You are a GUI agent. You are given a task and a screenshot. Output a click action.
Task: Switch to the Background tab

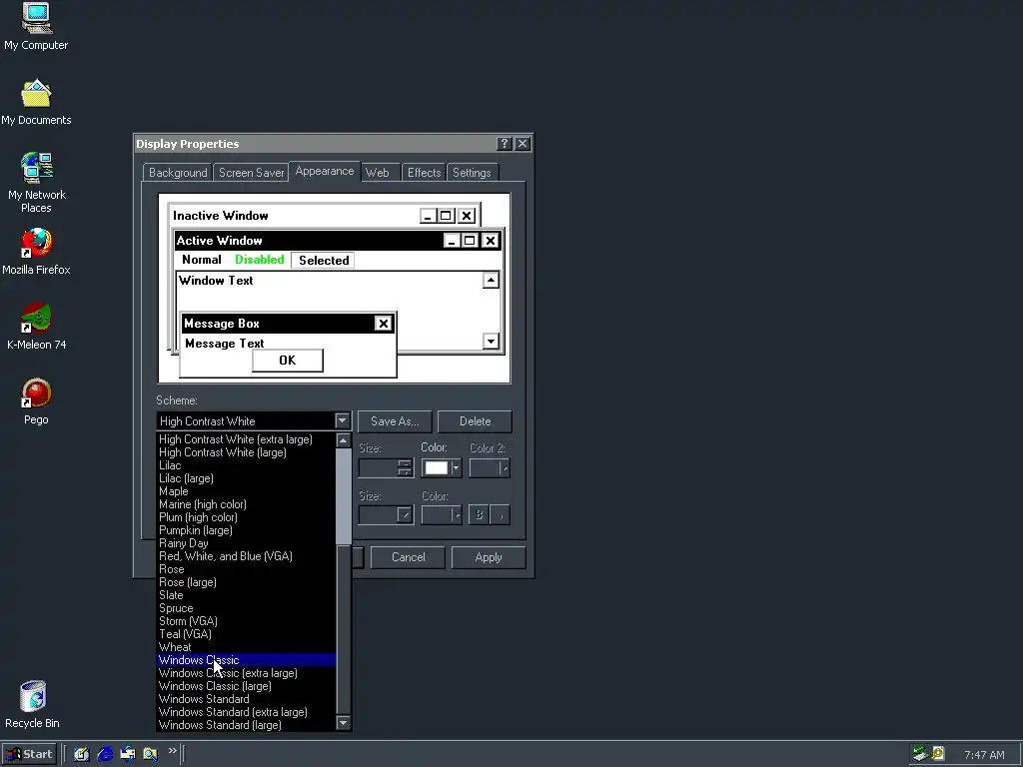[x=178, y=172]
